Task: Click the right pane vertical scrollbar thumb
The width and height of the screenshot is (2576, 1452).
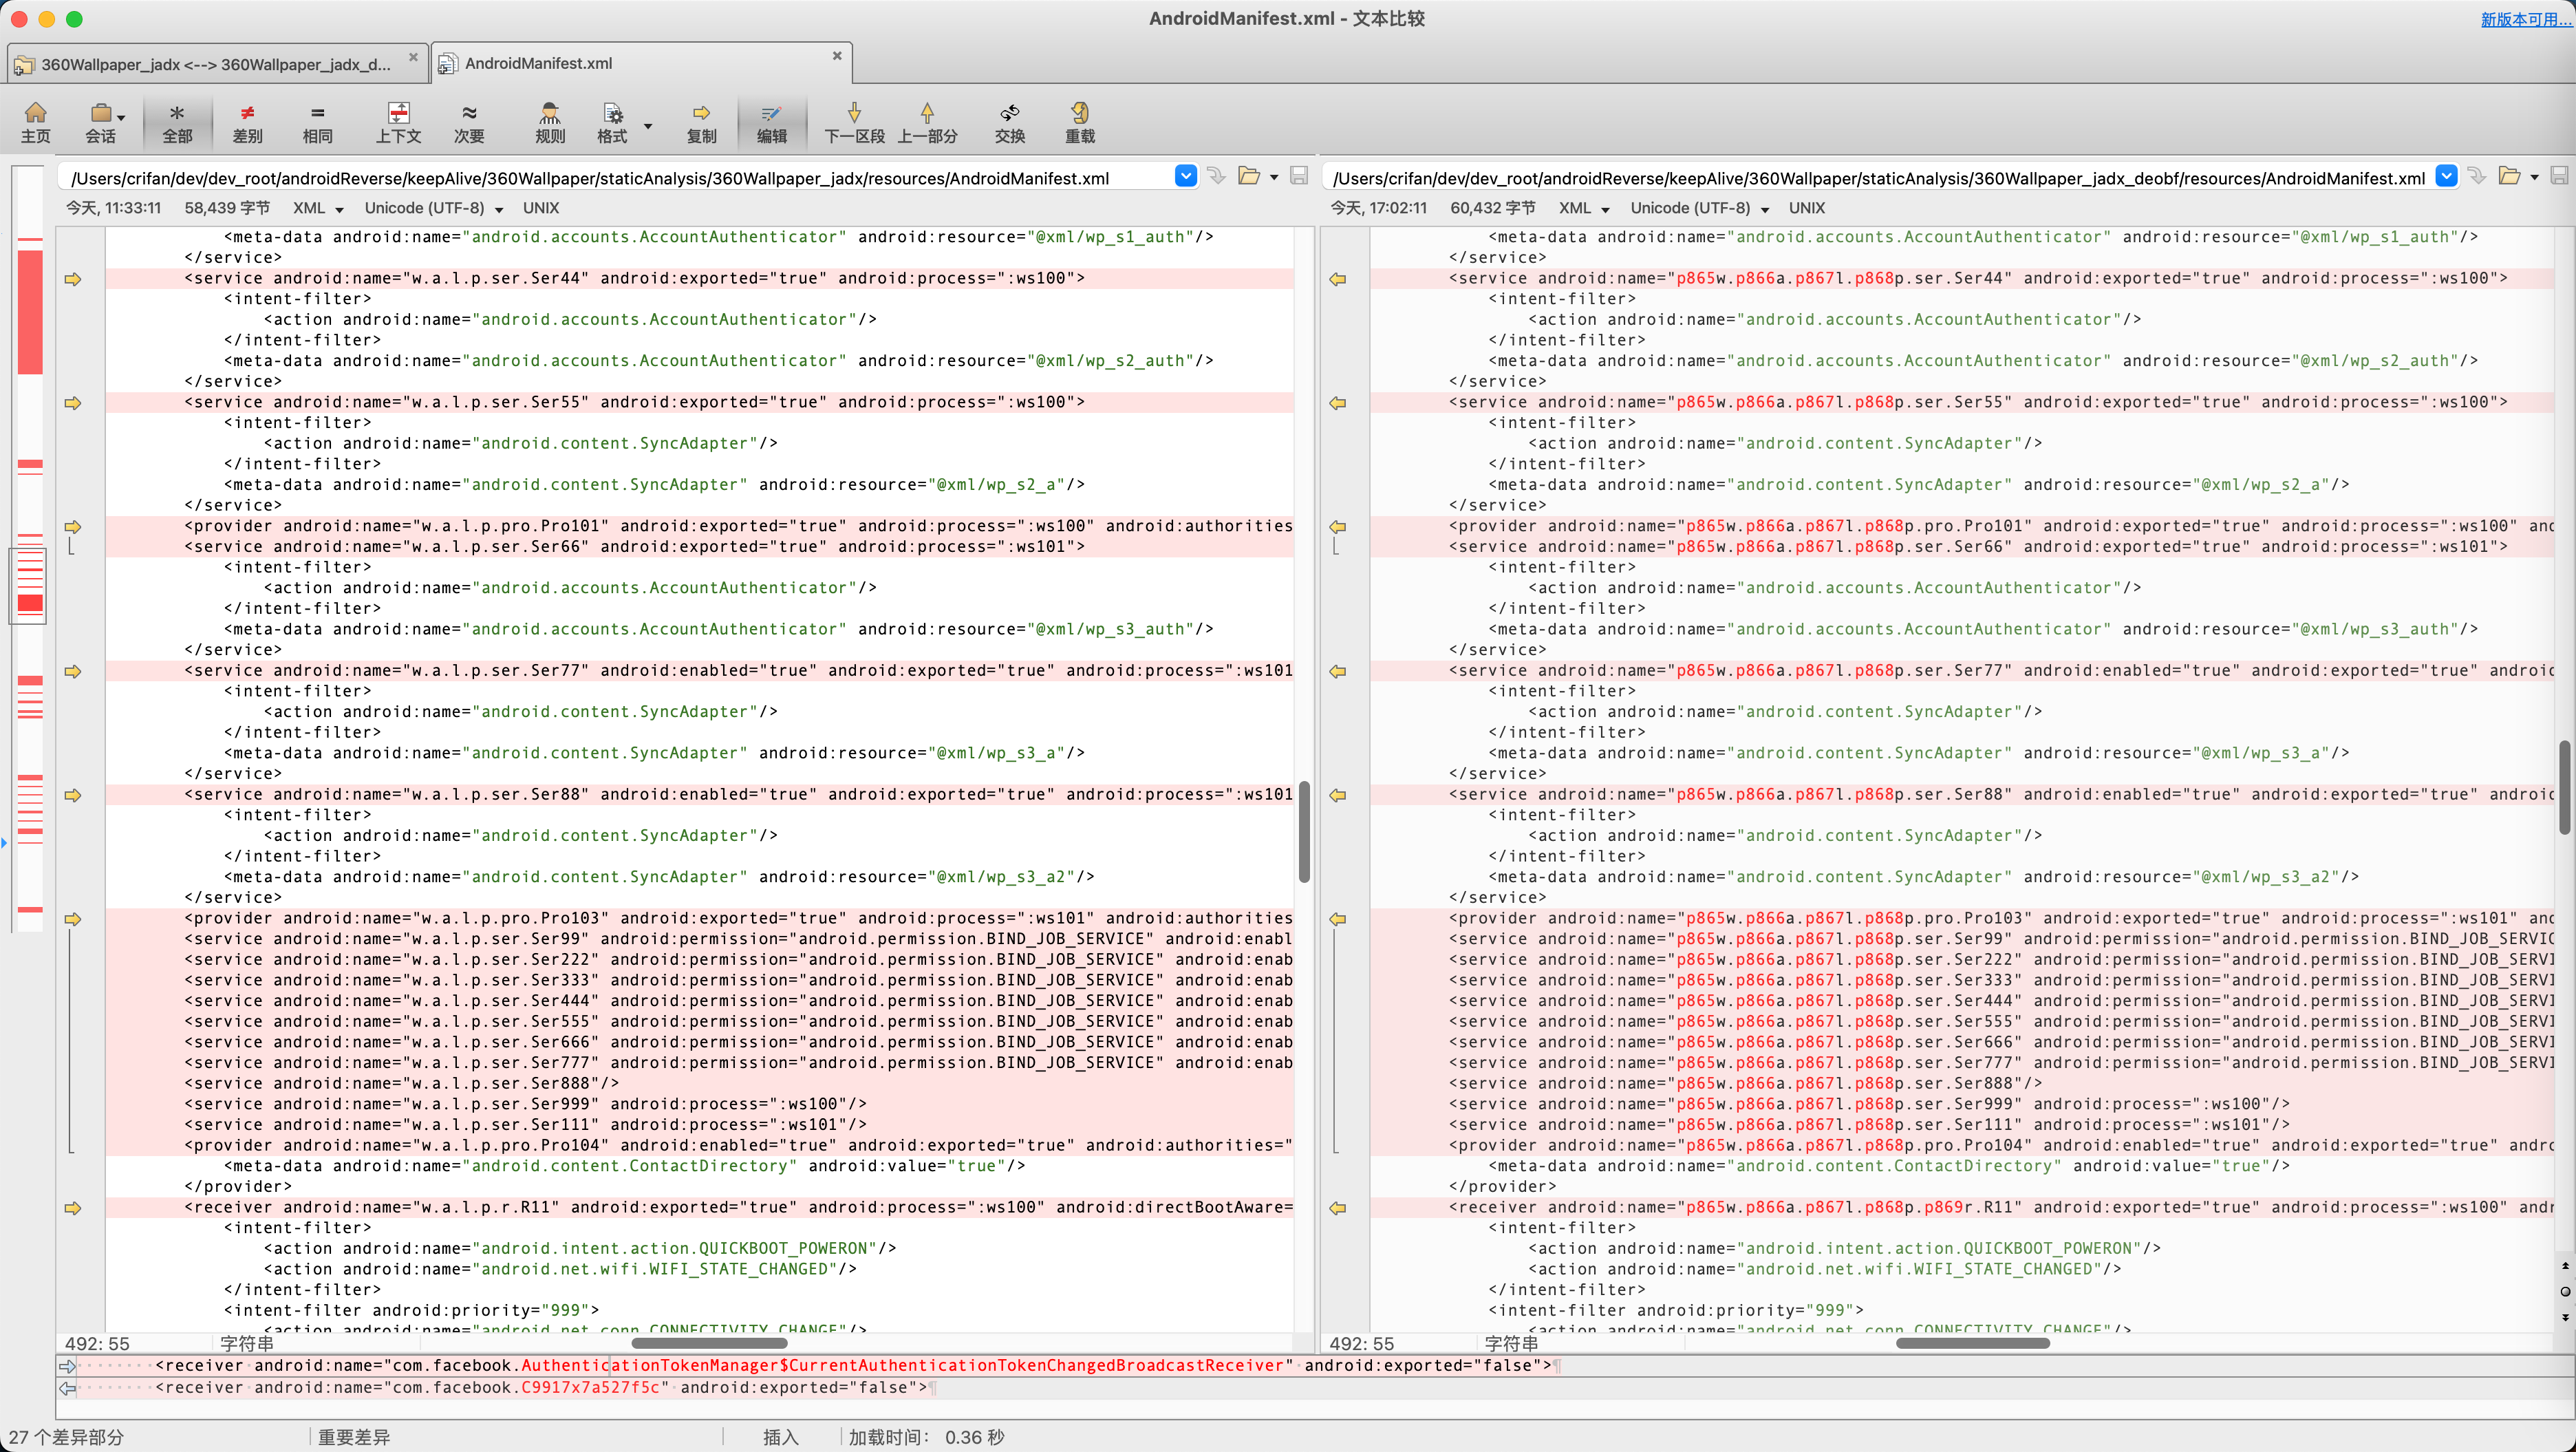Action: (2565, 787)
